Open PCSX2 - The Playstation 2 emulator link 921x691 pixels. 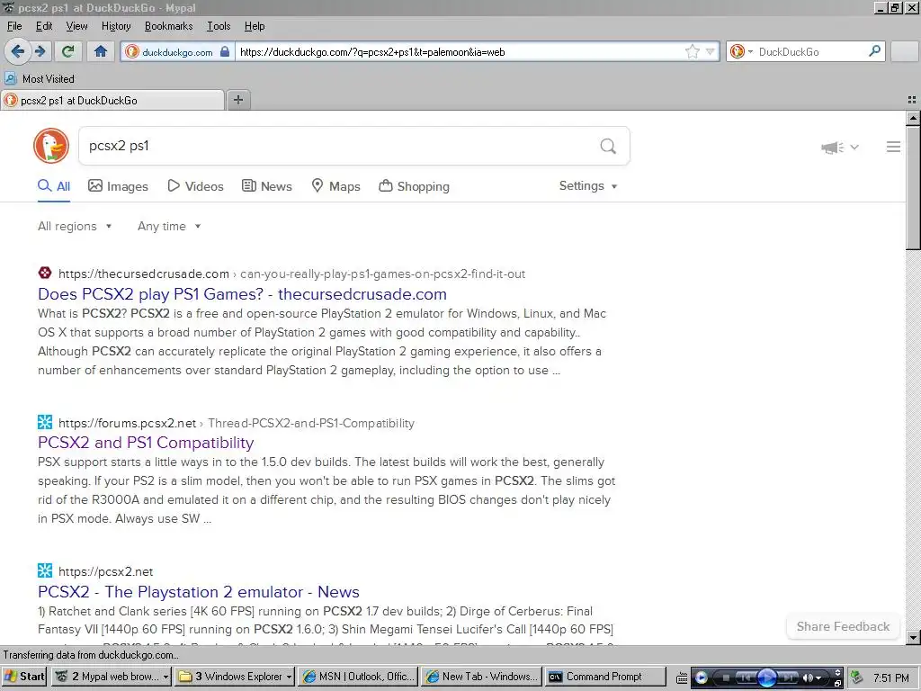(199, 592)
